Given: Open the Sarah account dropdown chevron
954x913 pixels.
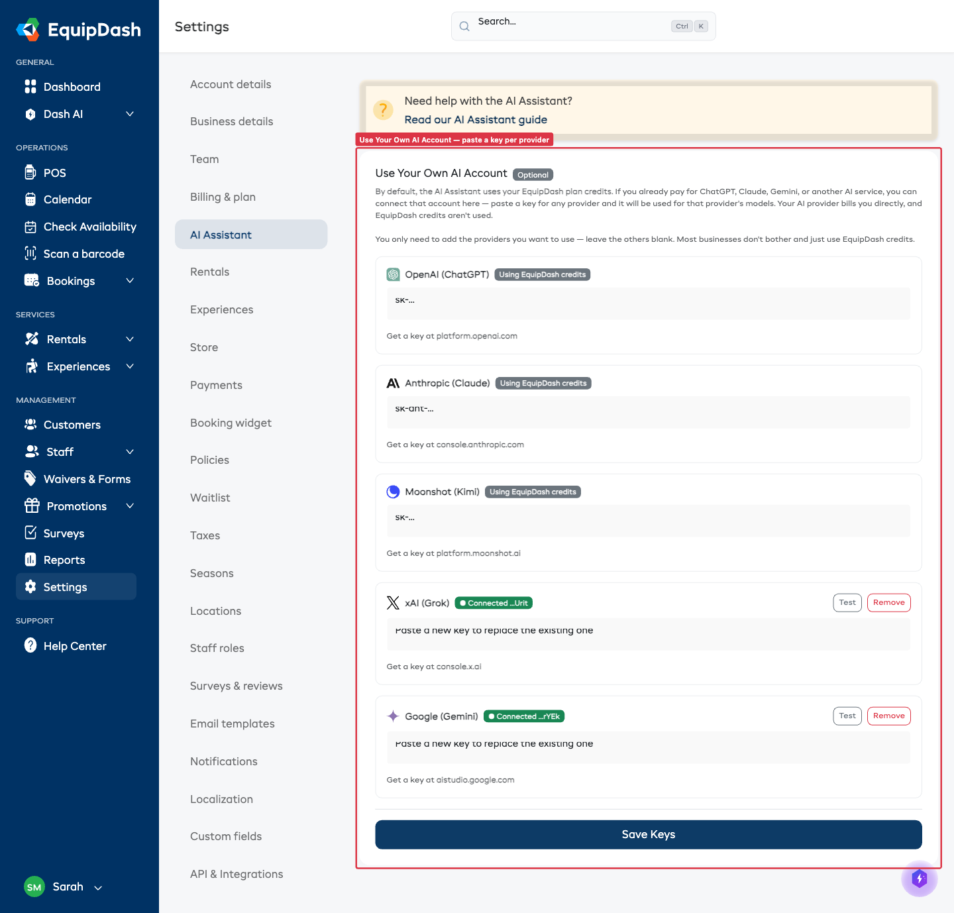Looking at the screenshot, I should 98,888.
